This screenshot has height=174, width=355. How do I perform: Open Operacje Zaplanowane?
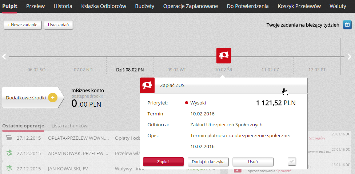(x=191, y=6)
